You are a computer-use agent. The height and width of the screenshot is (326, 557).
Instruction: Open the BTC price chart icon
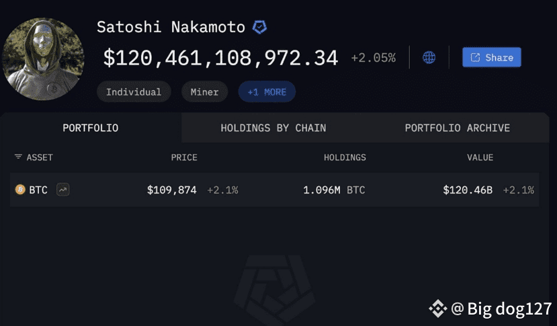click(x=62, y=190)
